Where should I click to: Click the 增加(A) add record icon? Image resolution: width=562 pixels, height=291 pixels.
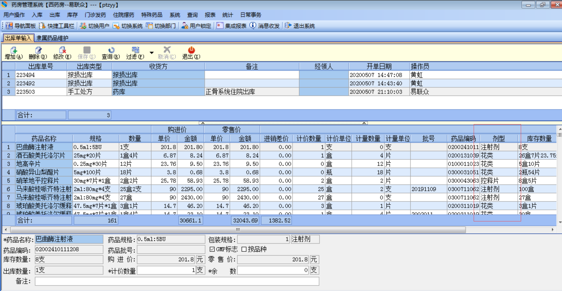click(x=14, y=50)
